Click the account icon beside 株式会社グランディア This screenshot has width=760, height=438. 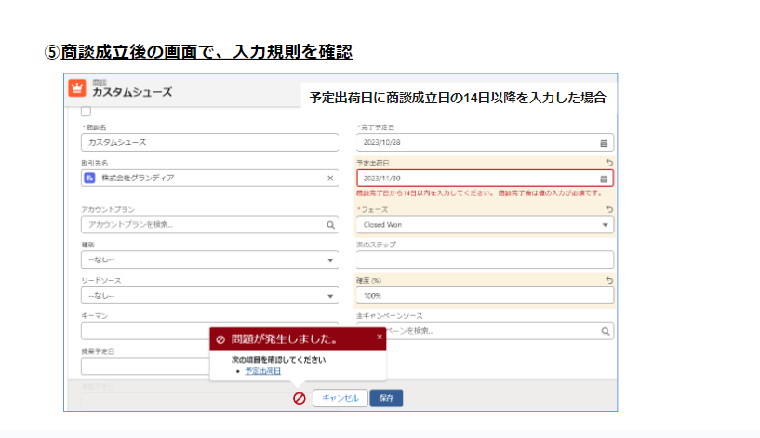[x=89, y=178]
